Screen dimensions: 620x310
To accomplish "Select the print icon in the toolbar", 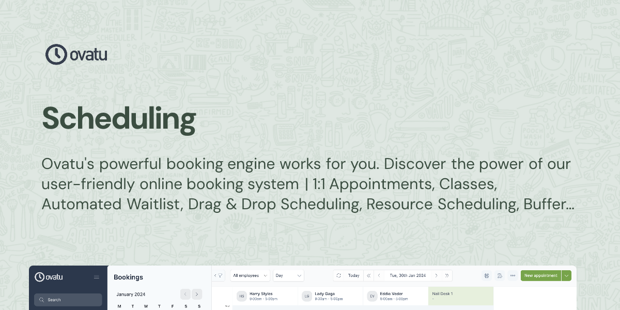I will click(x=486, y=275).
